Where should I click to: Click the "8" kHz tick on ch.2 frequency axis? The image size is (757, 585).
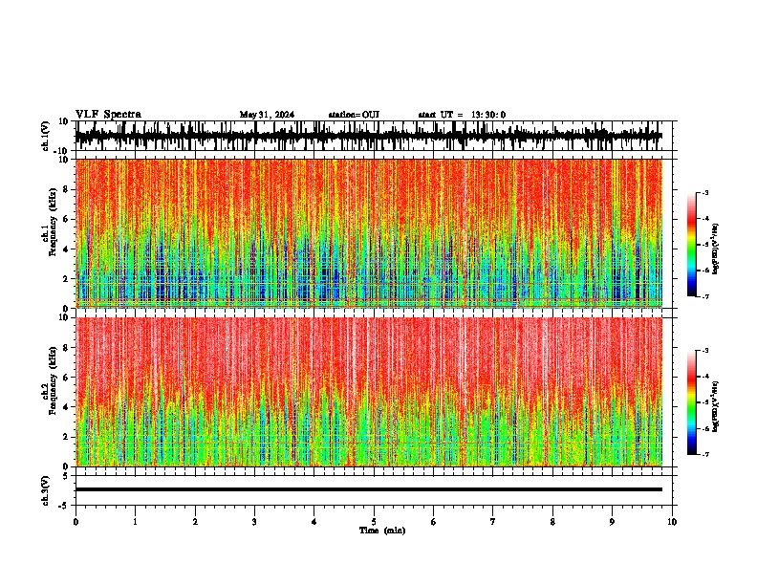[x=66, y=348]
